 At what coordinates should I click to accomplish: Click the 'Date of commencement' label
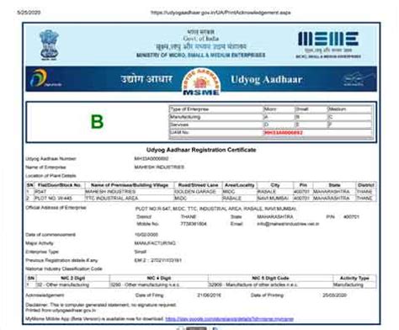tap(51, 235)
